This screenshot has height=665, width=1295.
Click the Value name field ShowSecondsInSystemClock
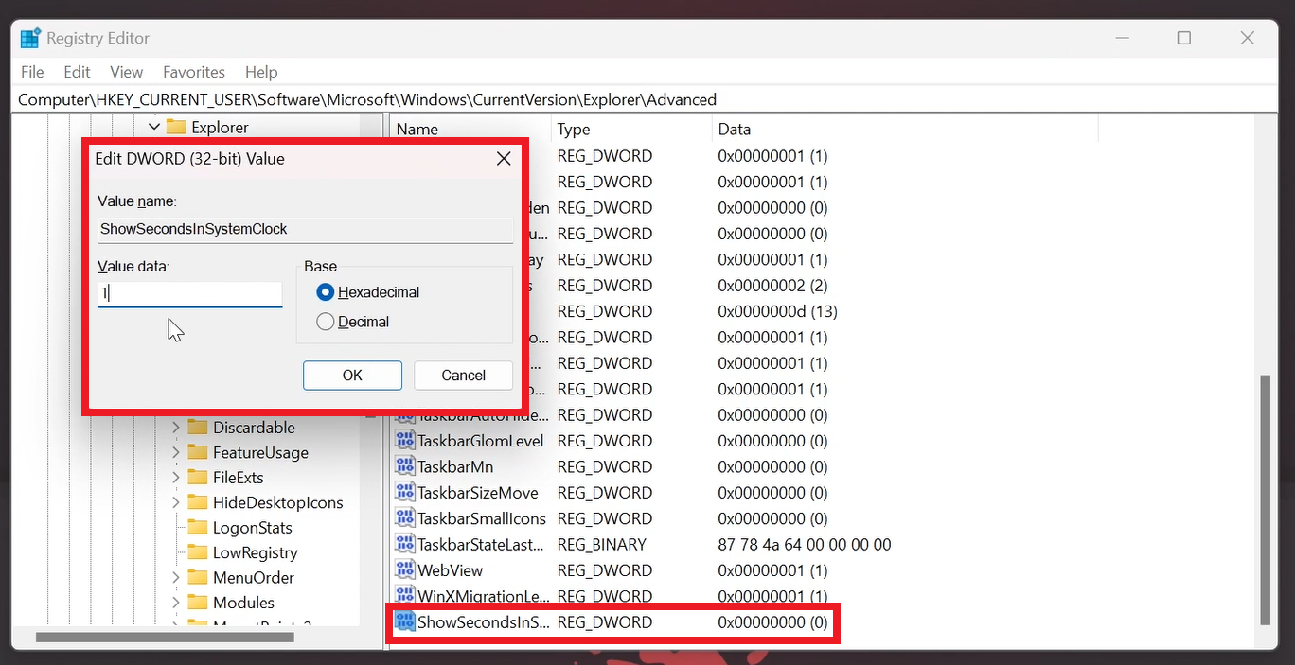[305, 229]
